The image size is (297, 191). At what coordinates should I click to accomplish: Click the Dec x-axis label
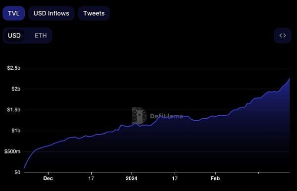coord(48,178)
